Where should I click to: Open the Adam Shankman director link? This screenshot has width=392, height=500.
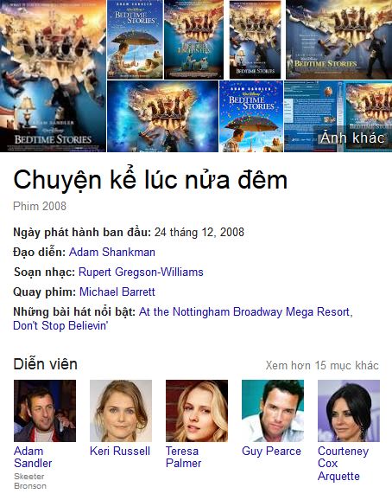pyautogui.click(x=112, y=253)
